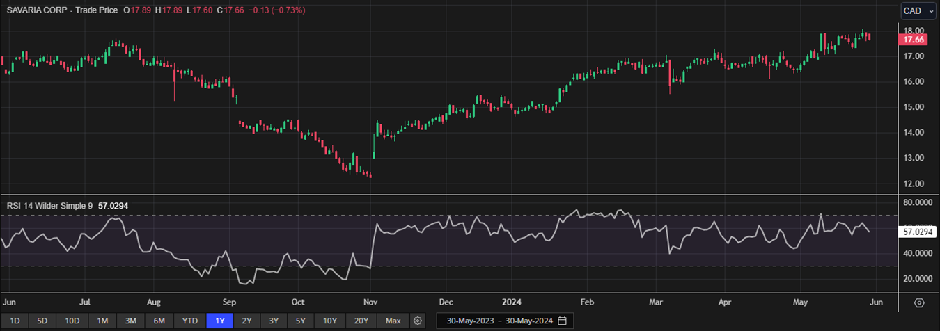The height and width of the screenshot is (331, 940).
Task: Switch to 10D time range
Action: 72,321
